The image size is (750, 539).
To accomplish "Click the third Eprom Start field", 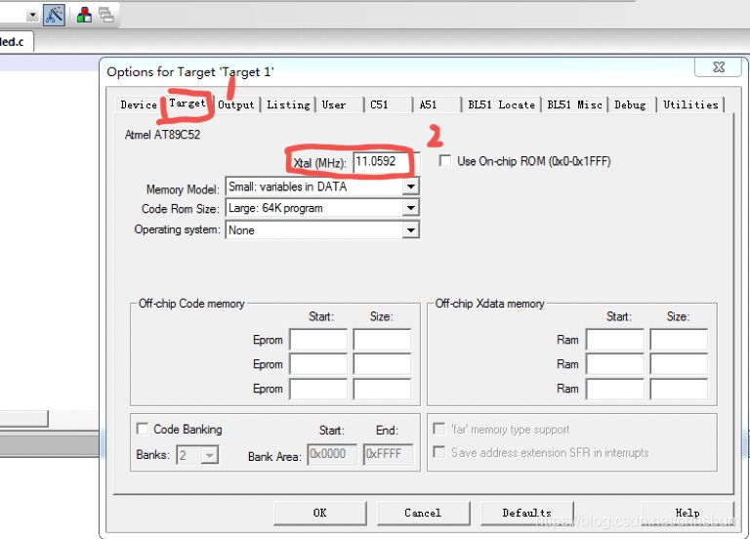I will coord(318,389).
